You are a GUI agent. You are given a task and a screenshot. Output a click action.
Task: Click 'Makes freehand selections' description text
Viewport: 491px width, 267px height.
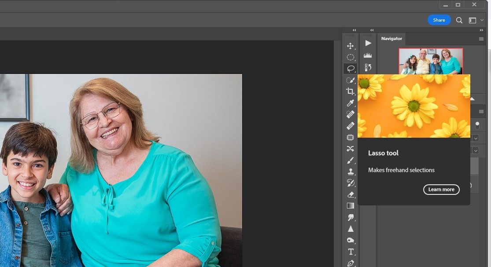(401, 170)
